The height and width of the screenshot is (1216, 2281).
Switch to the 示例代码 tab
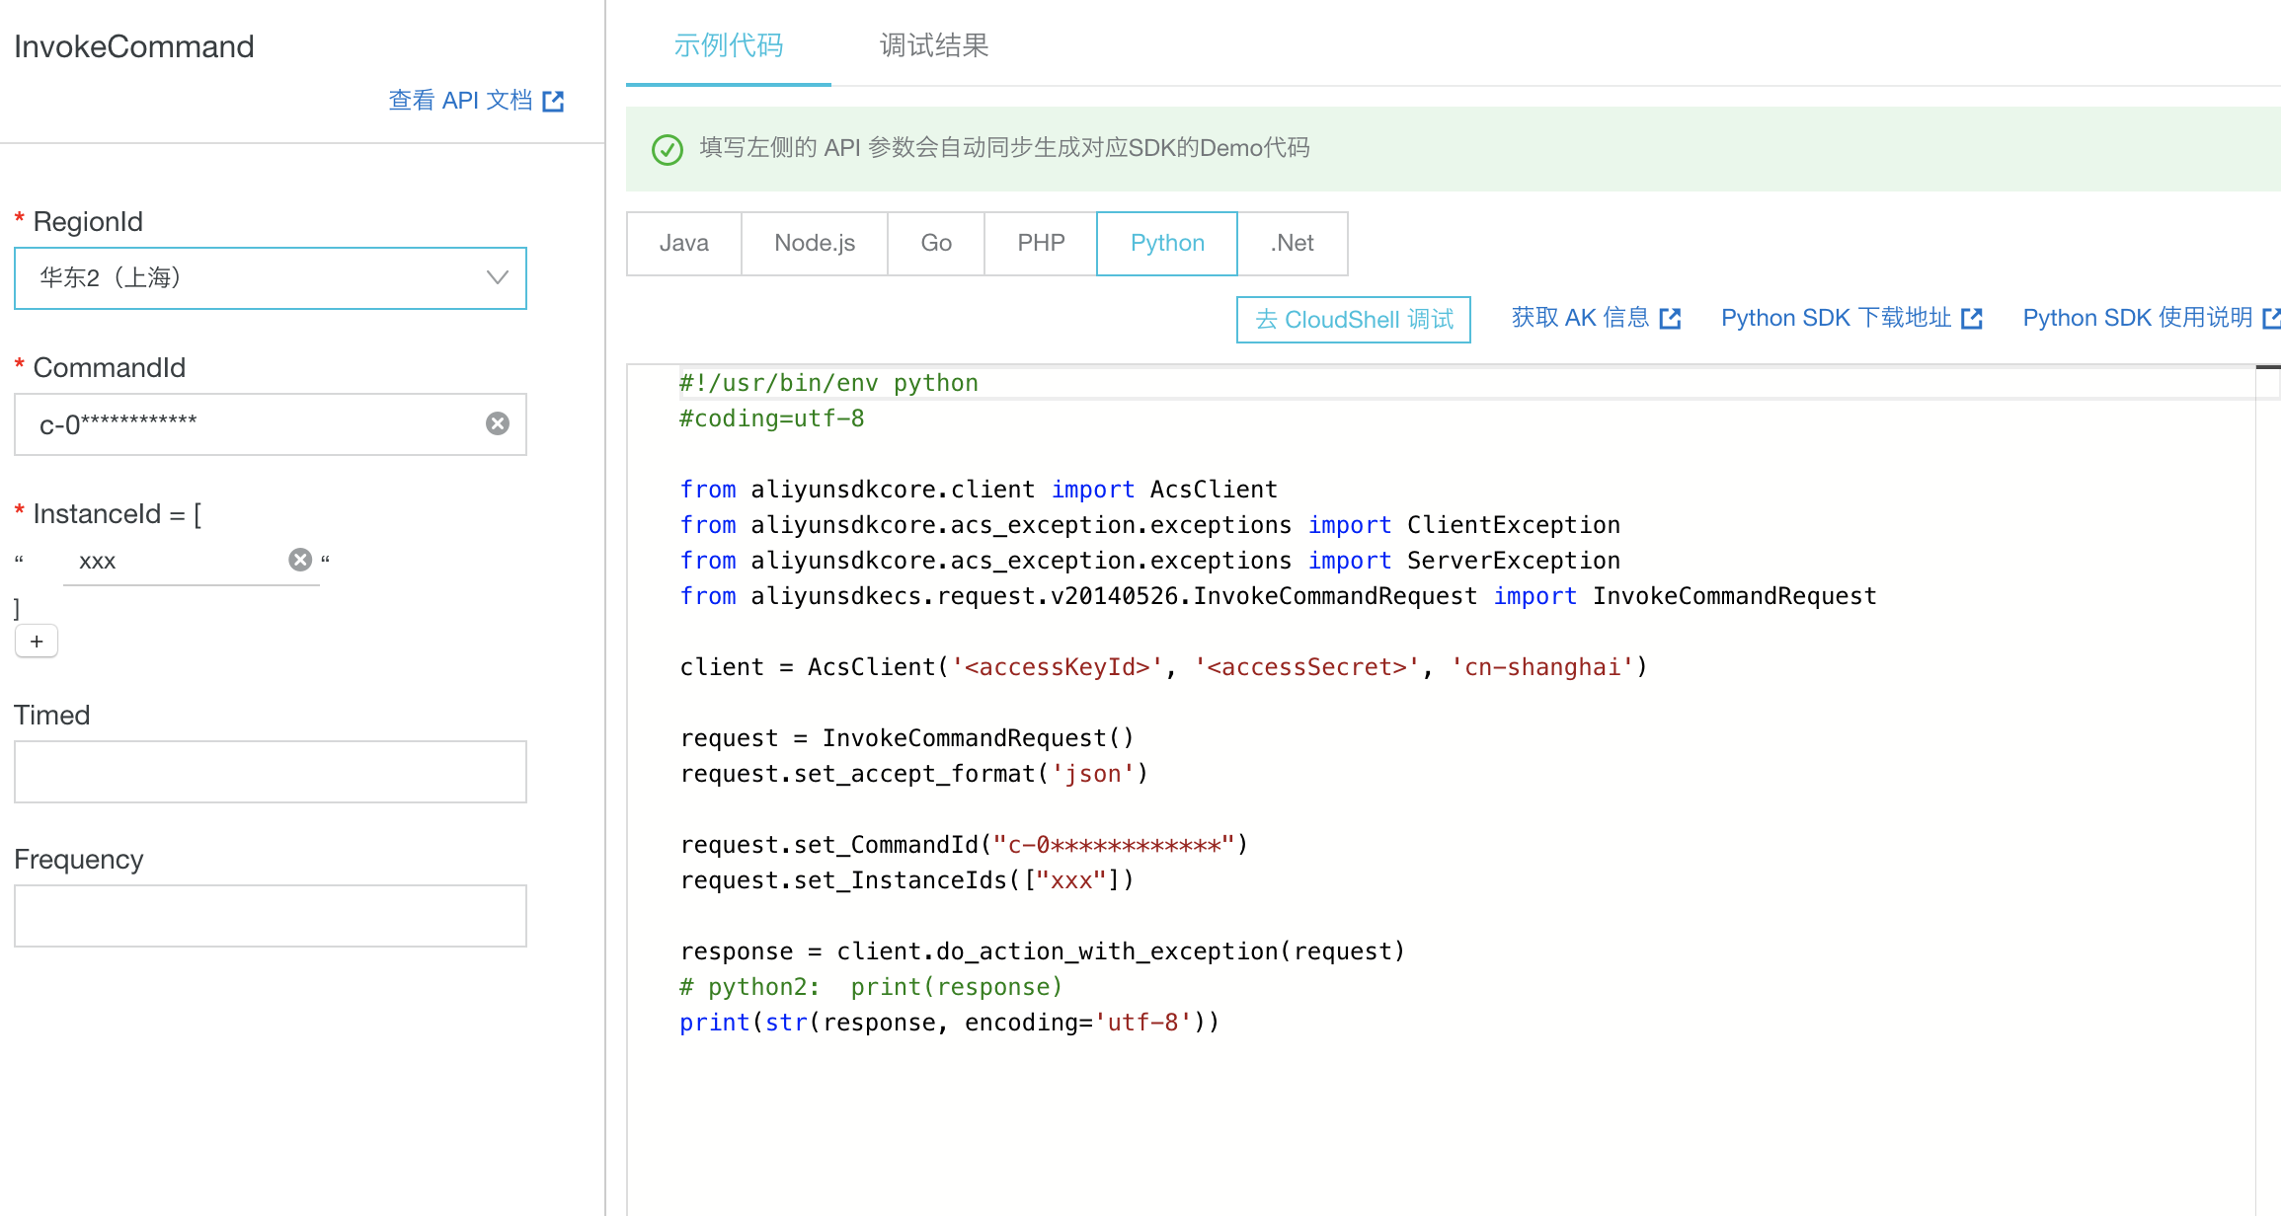pyautogui.click(x=729, y=45)
